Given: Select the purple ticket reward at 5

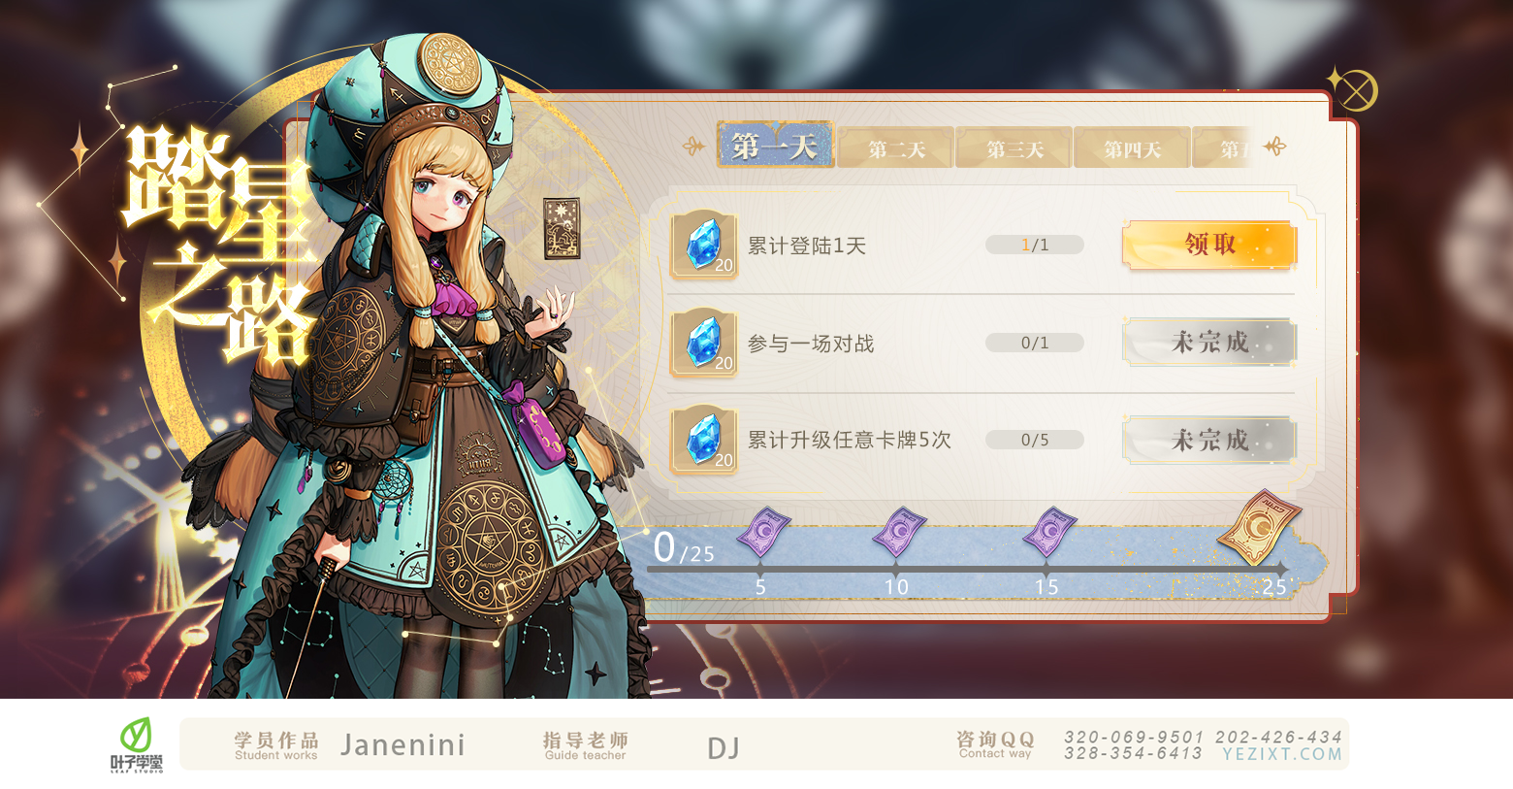Looking at the screenshot, I should point(762,533).
